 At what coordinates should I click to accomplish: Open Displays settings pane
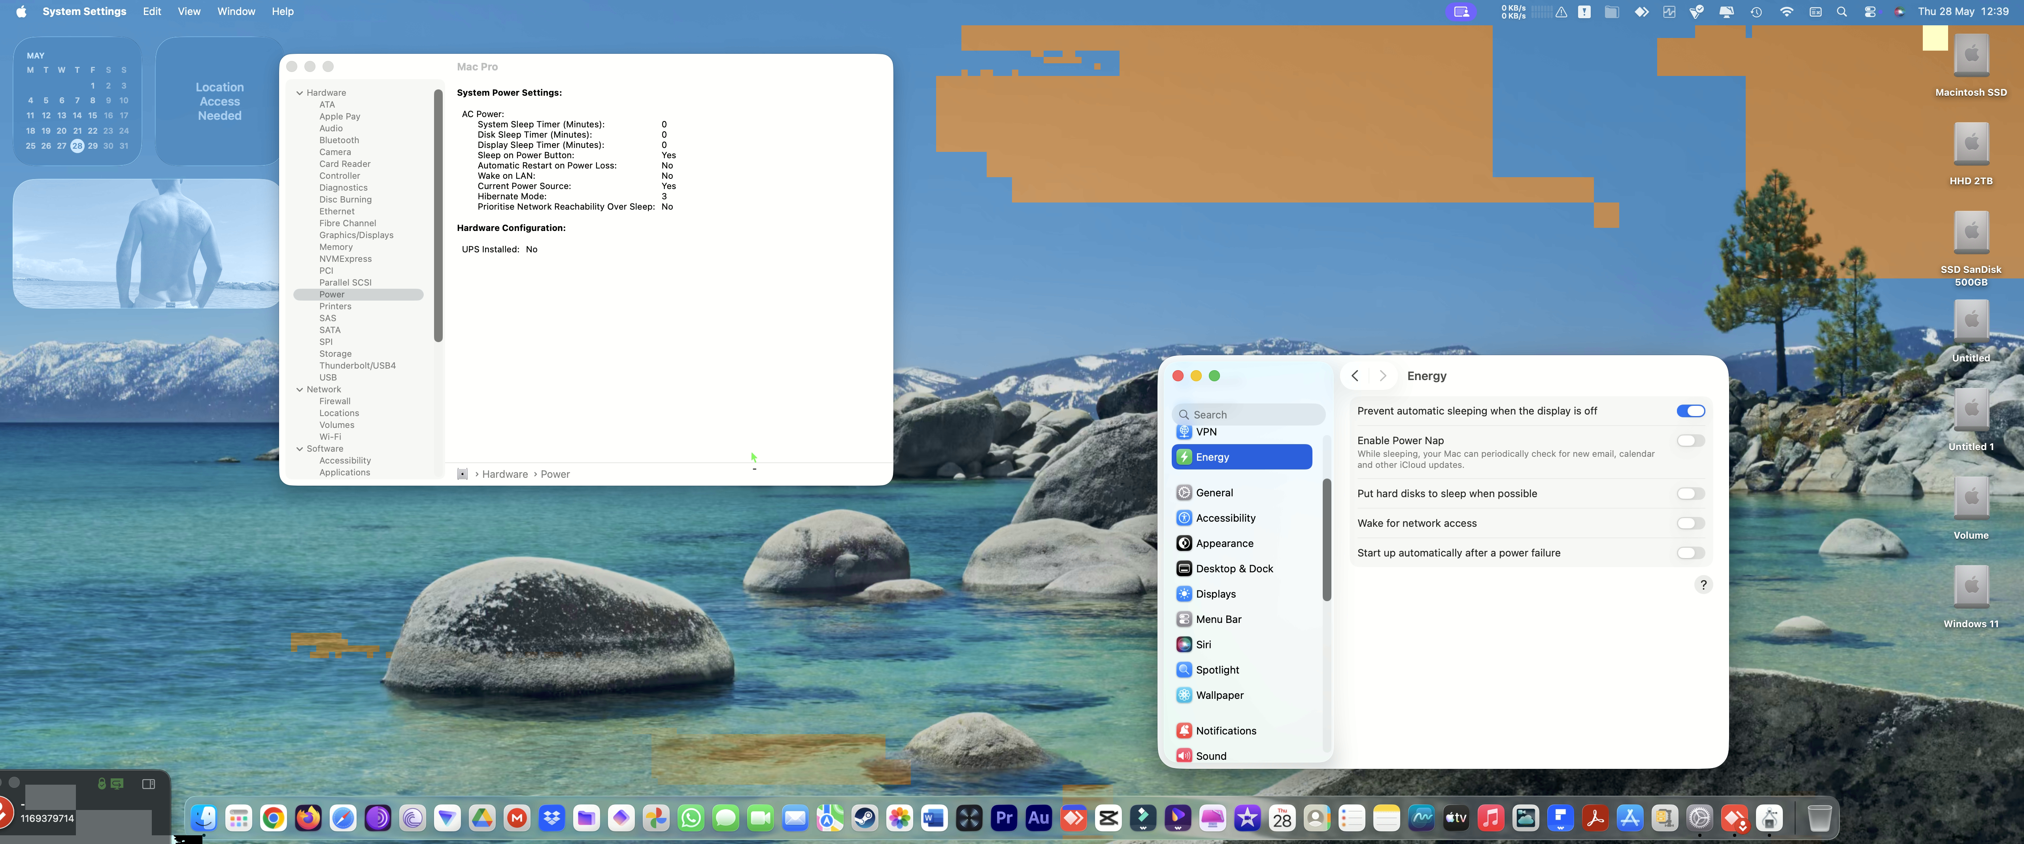coord(1241,594)
